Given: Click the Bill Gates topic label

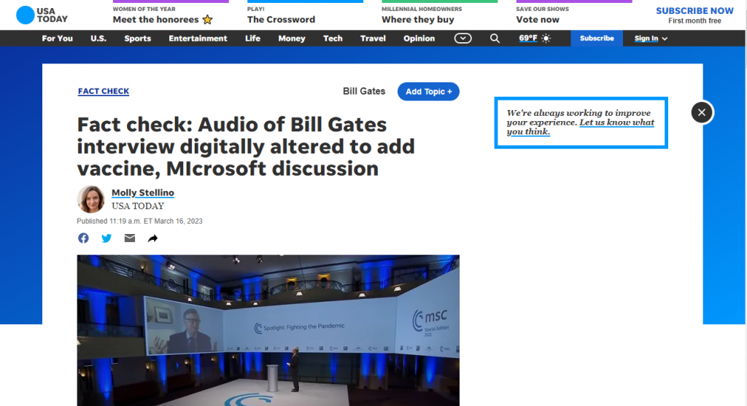Looking at the screenshot, I should click(x=364, y=91).
